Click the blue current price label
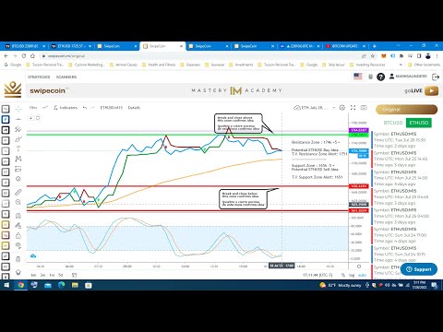The image size is (443, 332). 358,151
